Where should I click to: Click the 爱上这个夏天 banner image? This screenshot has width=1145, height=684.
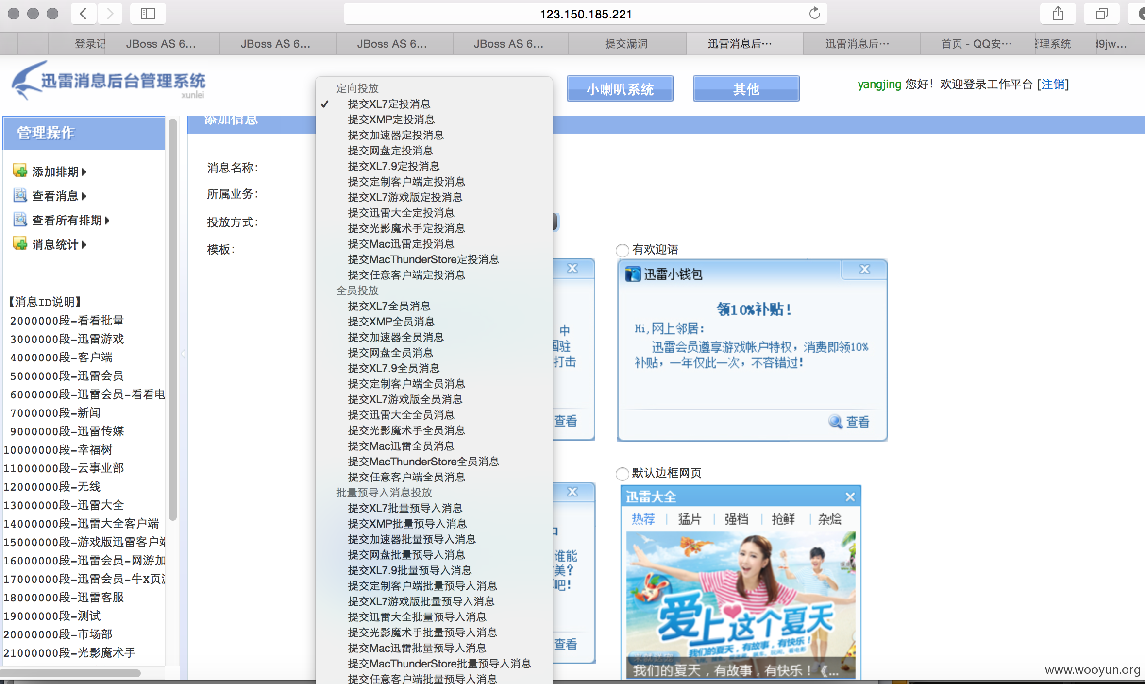coord(741,605)
